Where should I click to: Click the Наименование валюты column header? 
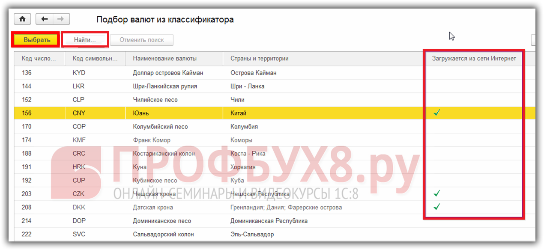(165, 59)
